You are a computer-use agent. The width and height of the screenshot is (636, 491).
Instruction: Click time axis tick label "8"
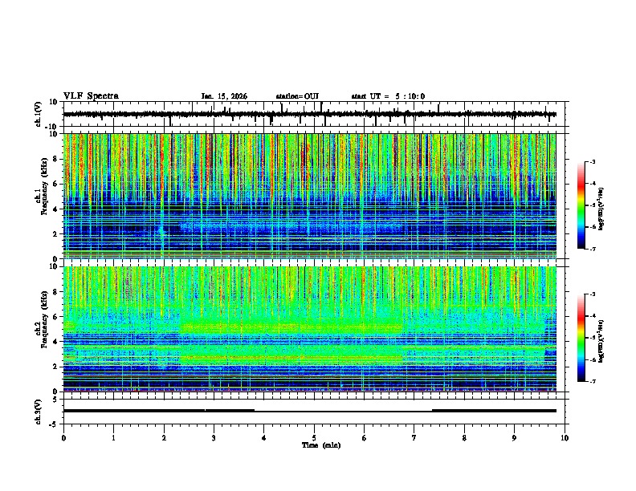[x=464, y=438]
